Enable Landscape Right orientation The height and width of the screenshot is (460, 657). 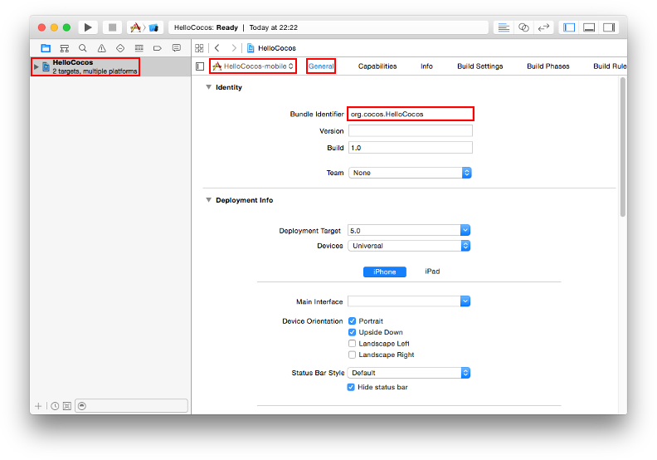click(x=352, y=355)
